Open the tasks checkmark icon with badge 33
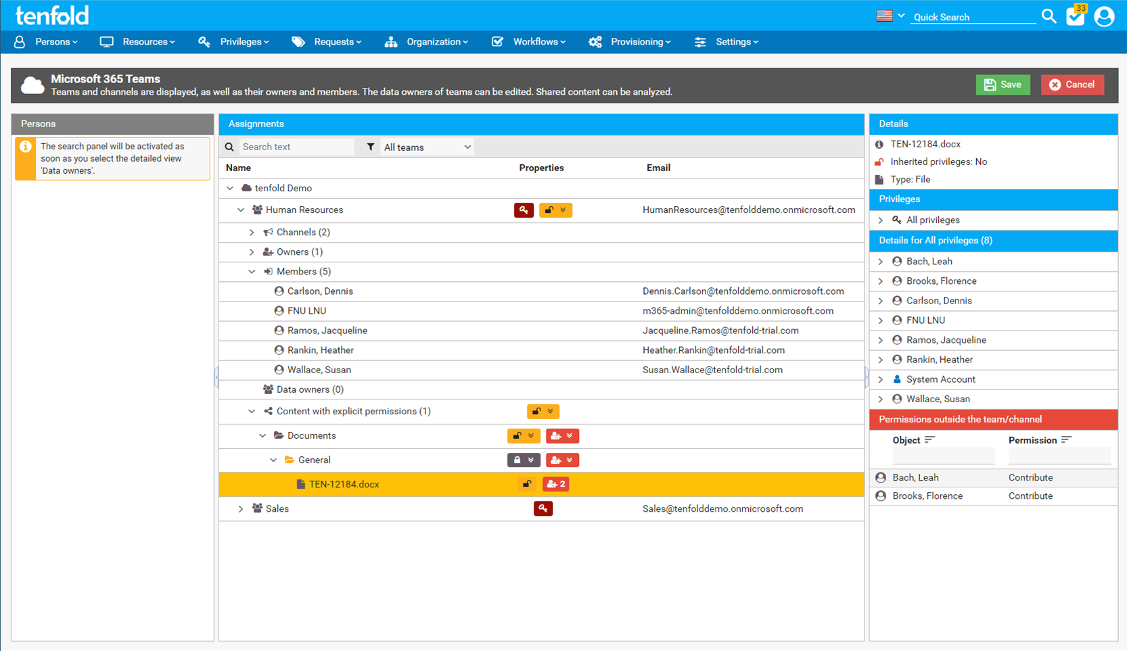This screenshot has height=651, width=1127. pyautogui.click(x=1076, y=16)
